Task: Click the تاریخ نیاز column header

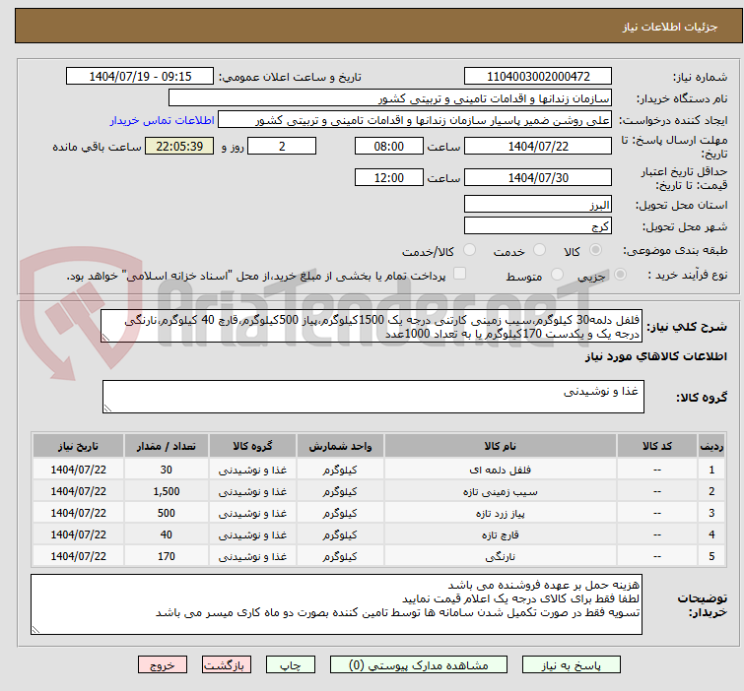Action: click(x=78, y=446)
